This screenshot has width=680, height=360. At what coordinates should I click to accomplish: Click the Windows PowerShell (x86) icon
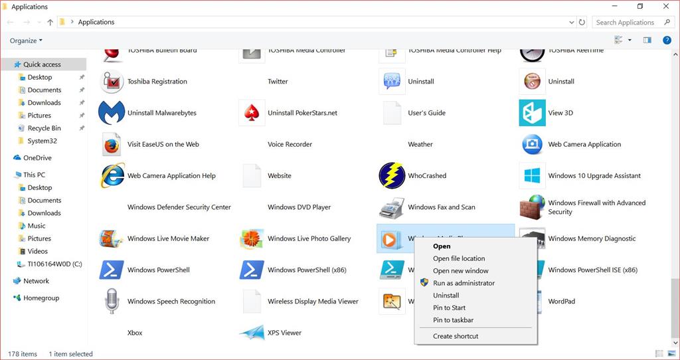point(252,270)
